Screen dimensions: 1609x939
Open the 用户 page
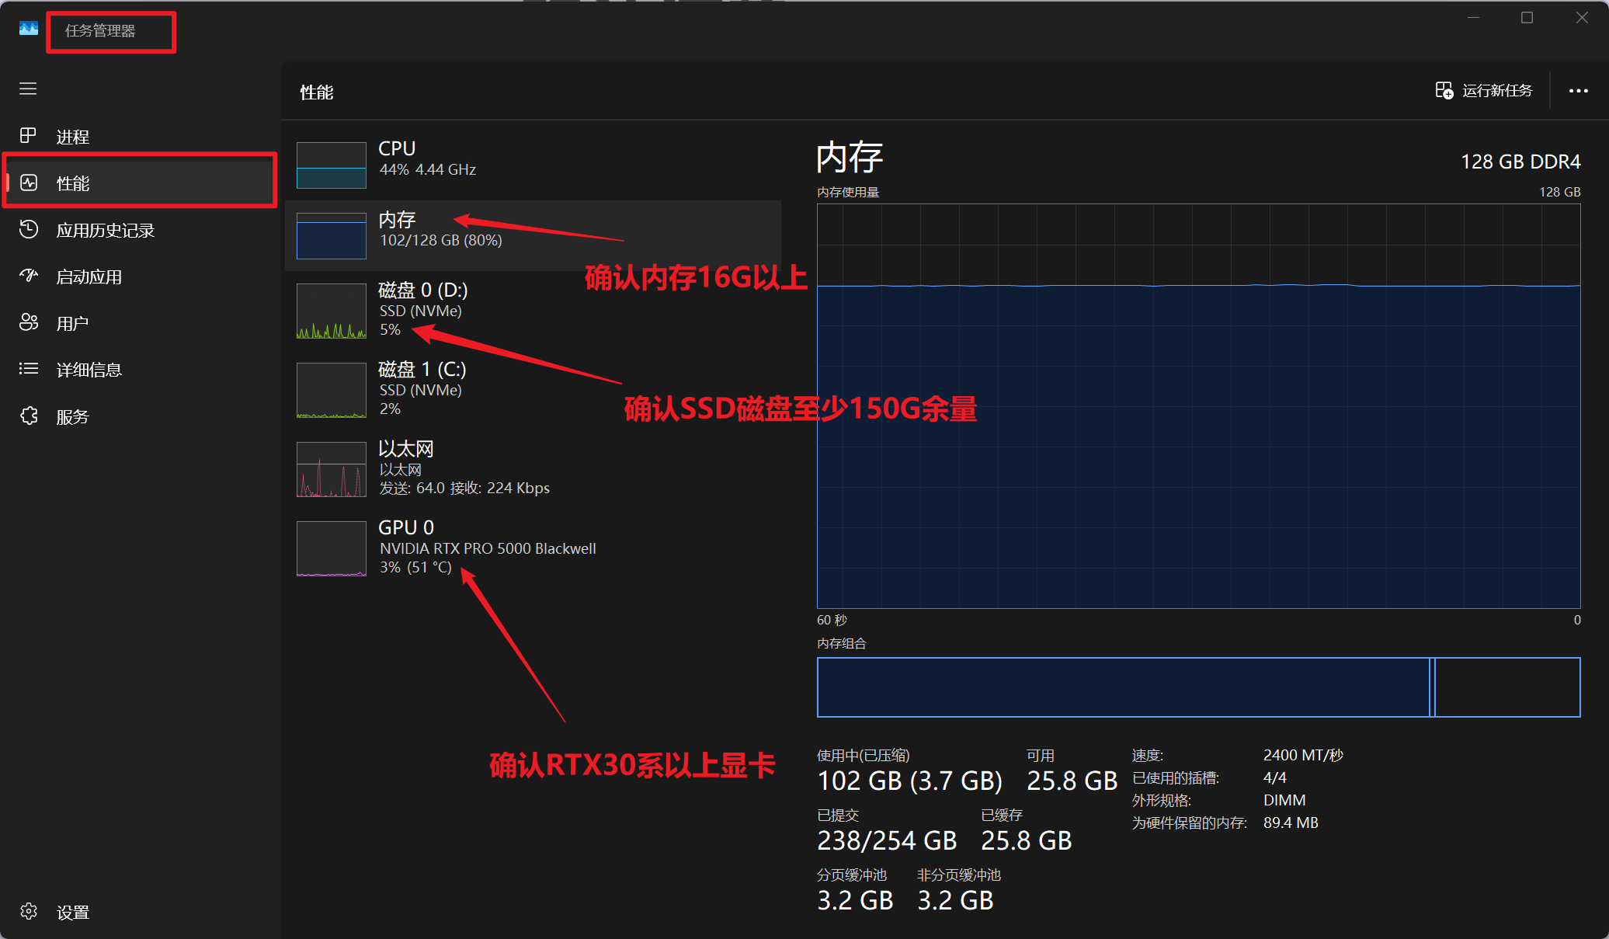[140, 323]
